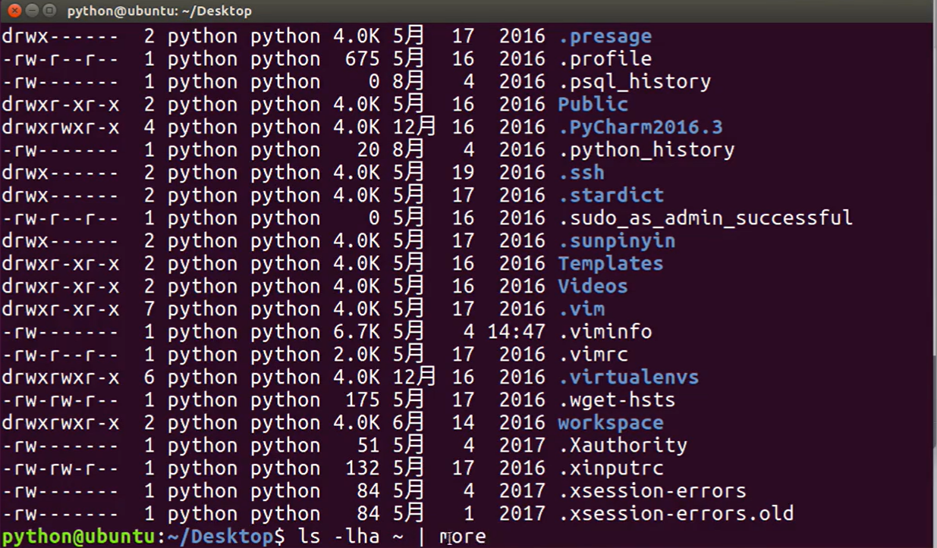Viewport: 937px width, 548px height.
Task: Click the Public directory entry
Action: [x=593, y=105]
